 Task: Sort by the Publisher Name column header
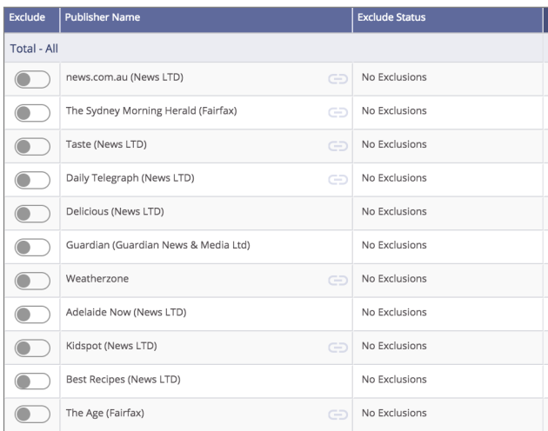click(x=206, y=20)
